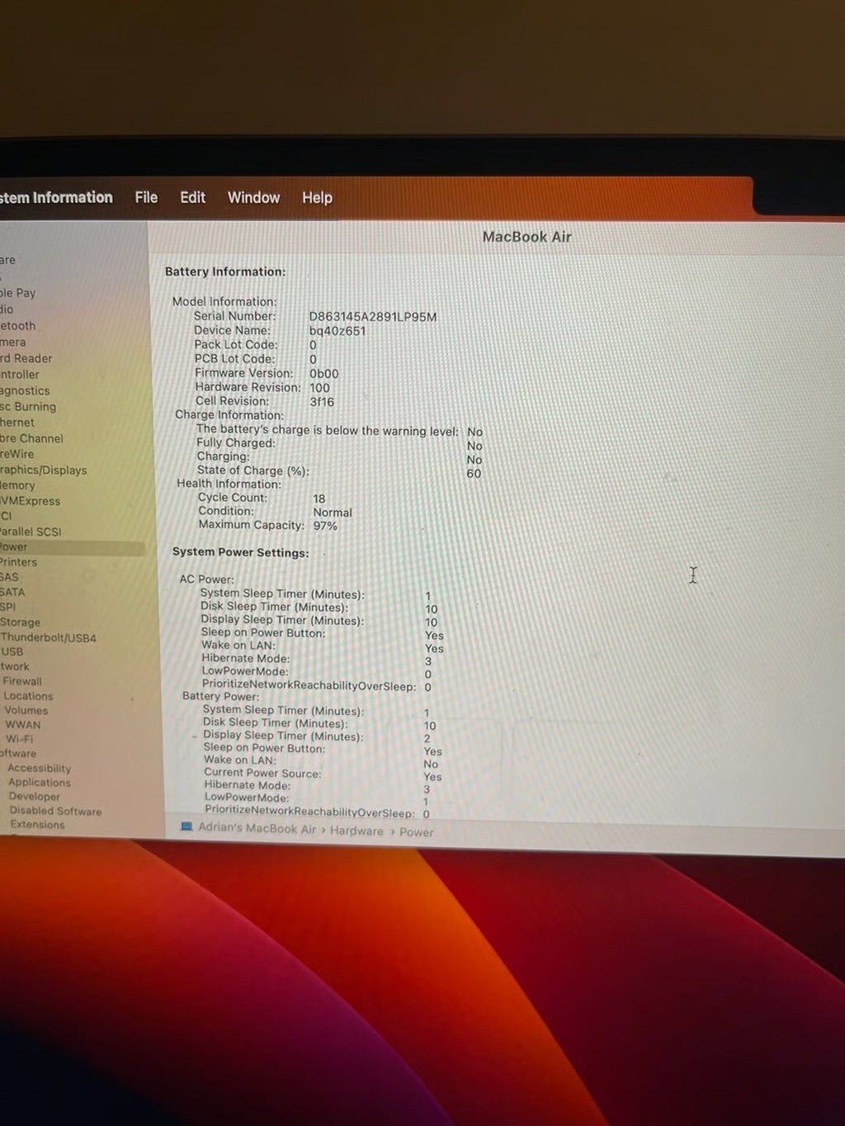Open the File menu

pyautogui.click(x=146, y=197)
